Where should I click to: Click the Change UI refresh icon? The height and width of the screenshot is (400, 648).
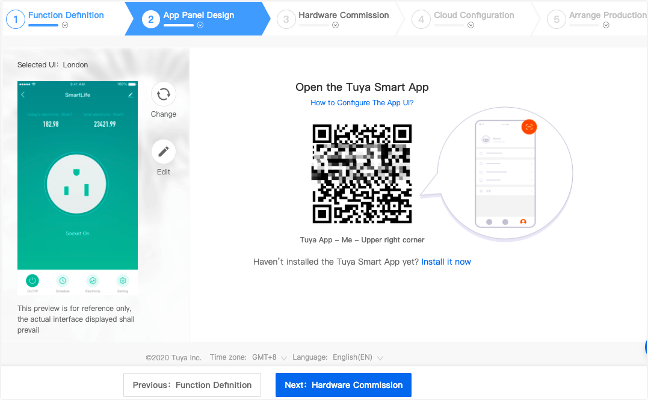163,94
